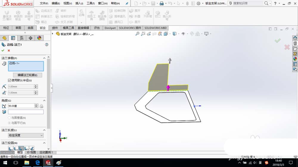This screenshot has width=298, height=167.
Task: Cancel with the large red X in viewport
Action: pyautogui.click(x=287, y=47)
